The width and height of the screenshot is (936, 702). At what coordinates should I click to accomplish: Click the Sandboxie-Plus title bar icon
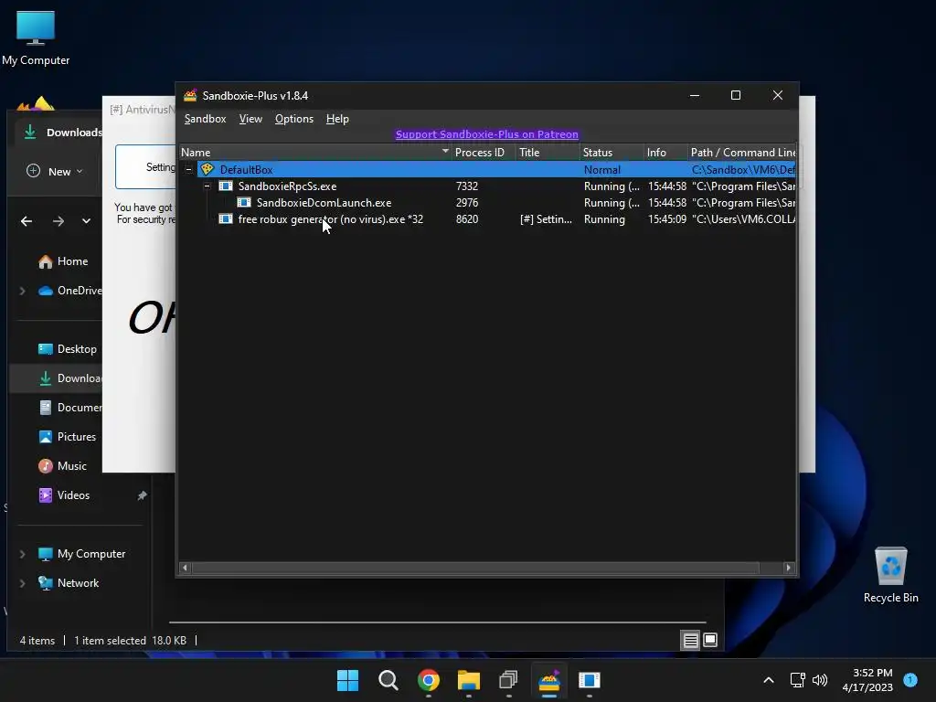pos(190,95)
